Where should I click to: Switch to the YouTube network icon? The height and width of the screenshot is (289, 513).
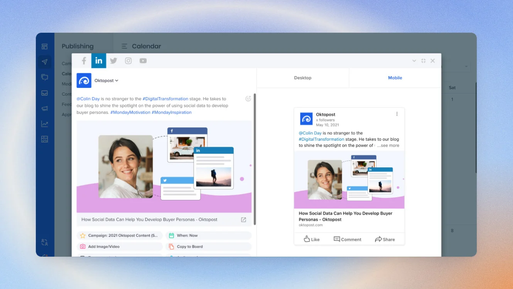tap(143, 61)
